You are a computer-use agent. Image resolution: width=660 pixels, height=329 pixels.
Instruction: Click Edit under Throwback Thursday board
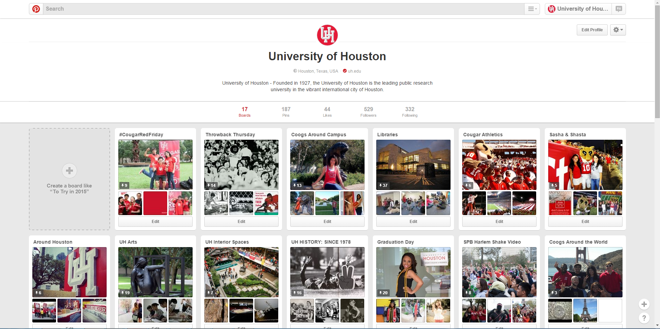click(x=241, y=222)
